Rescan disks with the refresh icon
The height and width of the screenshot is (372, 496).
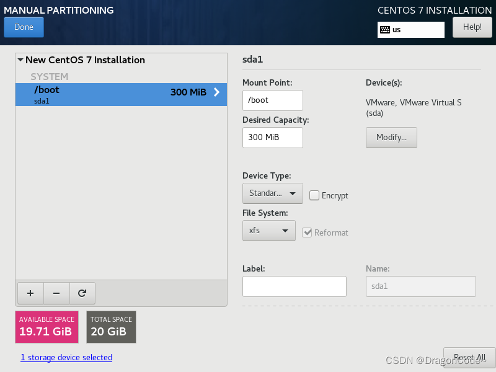tap(82, 293)
